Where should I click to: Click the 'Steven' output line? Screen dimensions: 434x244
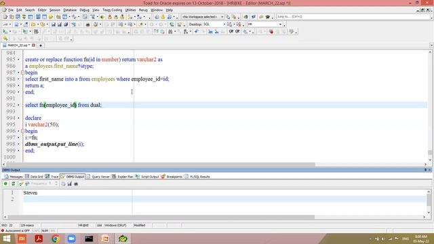tap(31, 192)
